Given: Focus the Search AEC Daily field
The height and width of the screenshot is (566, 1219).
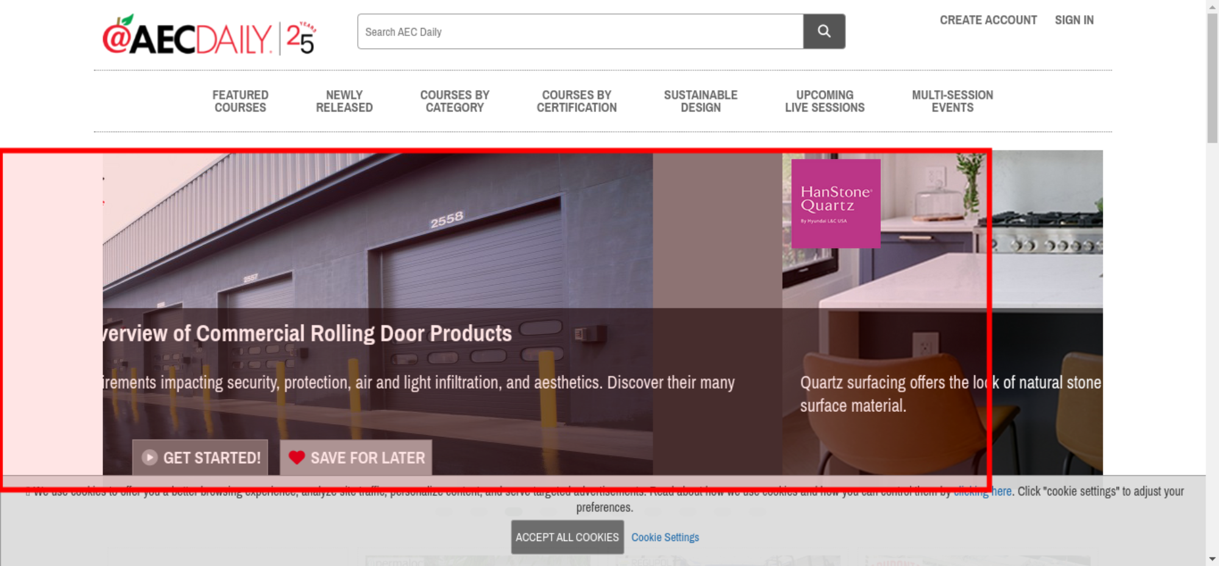Looking at the screenshot, I should click(x=580, y=32).
